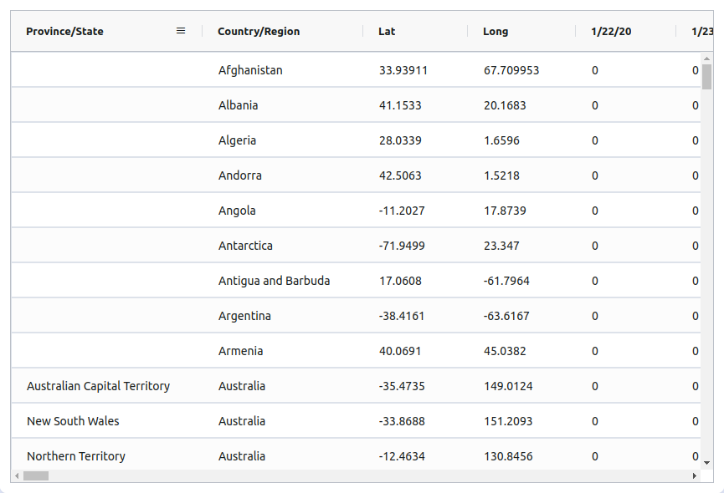Select the Australian Capital Territory cell

98,386
